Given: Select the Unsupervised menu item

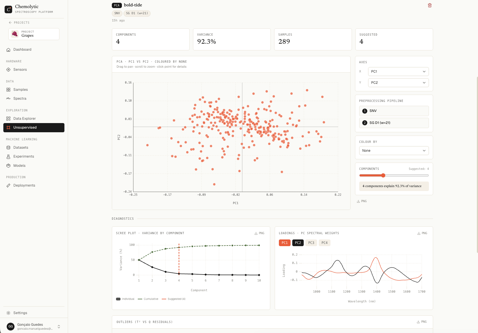Looking at the screenshot, I should coord(34,128).
